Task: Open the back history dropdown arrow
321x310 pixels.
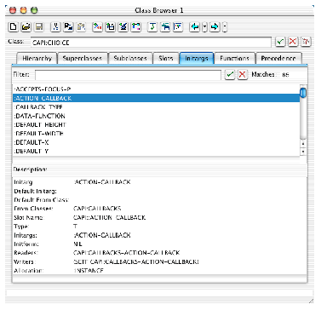Action: pyautogui.click(x=204, y=27)
